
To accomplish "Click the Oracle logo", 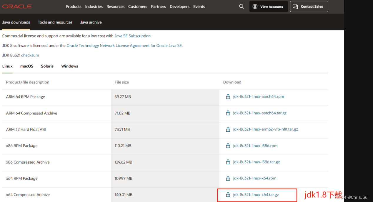I will (x=17, y=6).
